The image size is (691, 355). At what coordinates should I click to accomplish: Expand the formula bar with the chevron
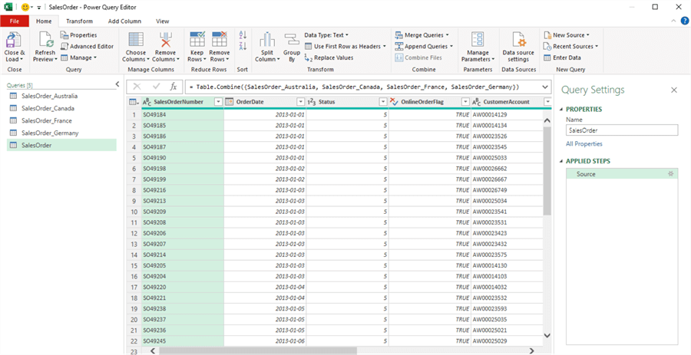pyautogui.click(x=546, y=87)
